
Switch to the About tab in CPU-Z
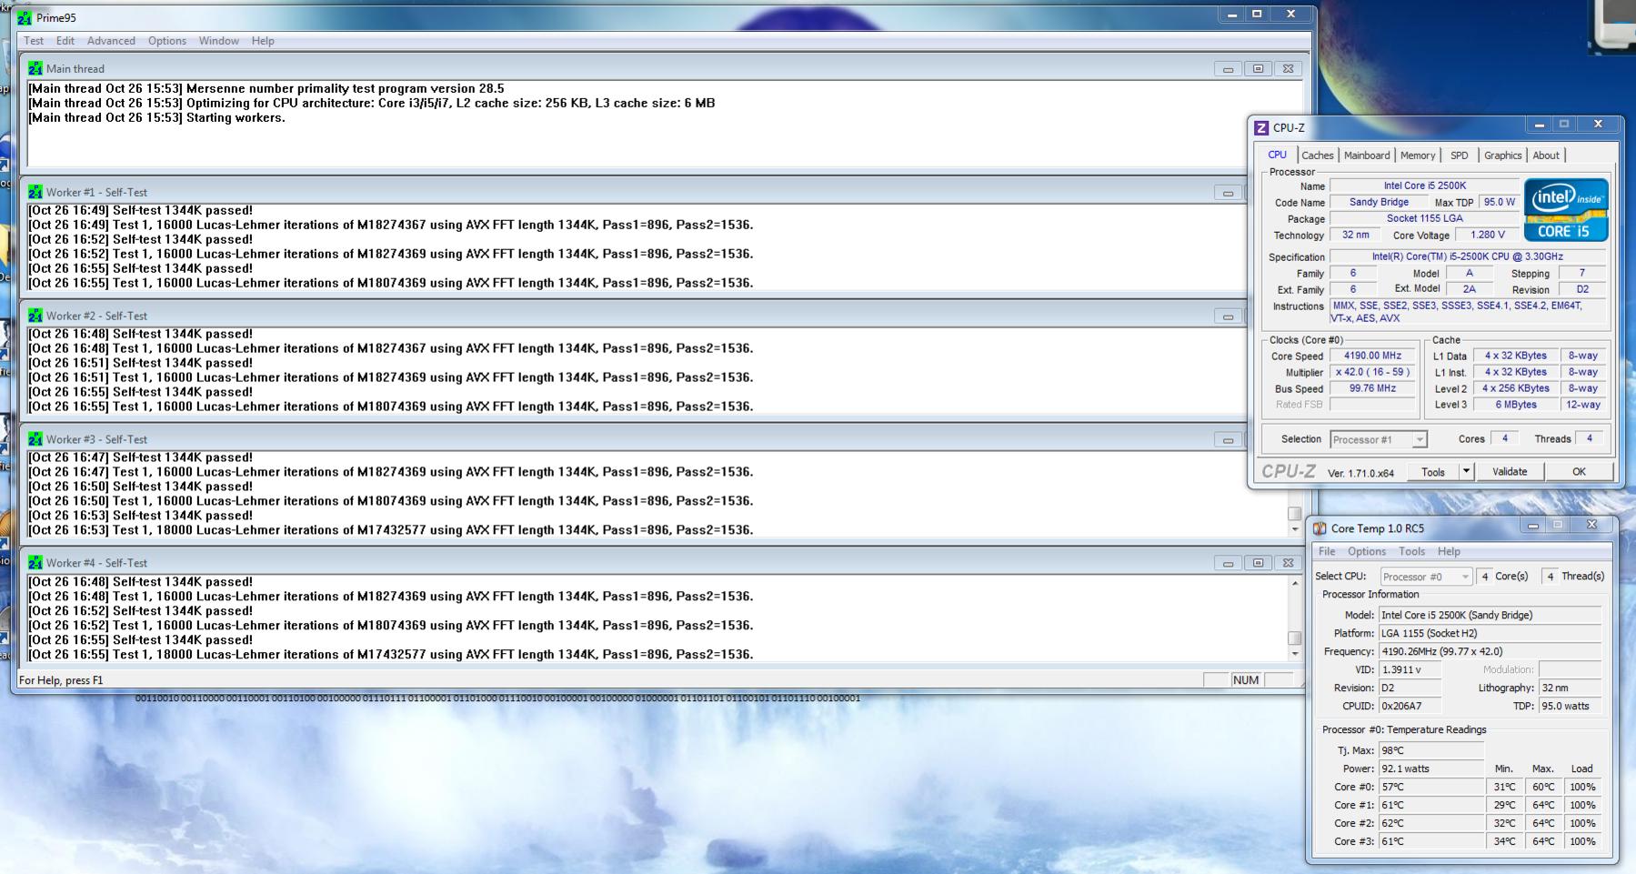1546,156
